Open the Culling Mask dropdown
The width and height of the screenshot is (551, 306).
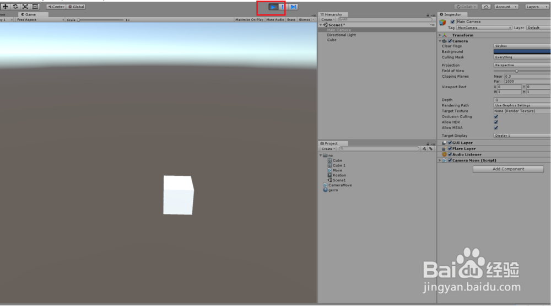tap(522, 57)
